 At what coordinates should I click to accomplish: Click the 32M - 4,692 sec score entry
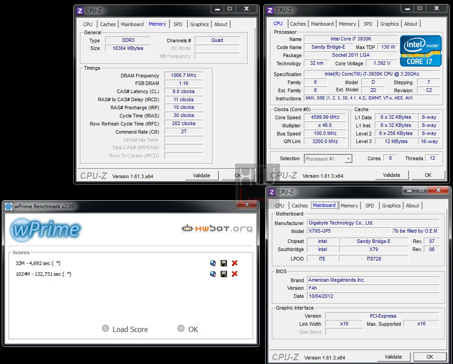point(38,263)
